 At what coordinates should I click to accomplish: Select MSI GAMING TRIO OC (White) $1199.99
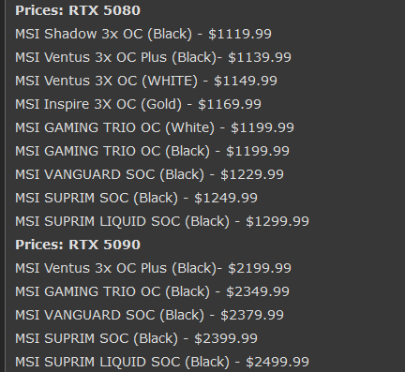coord(155,127)
